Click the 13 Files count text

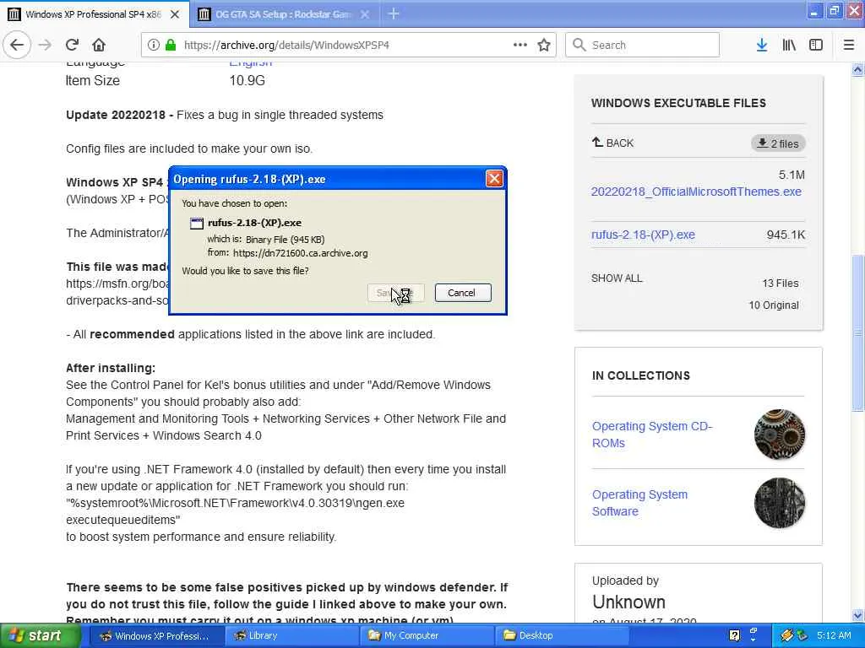[780, 283]
